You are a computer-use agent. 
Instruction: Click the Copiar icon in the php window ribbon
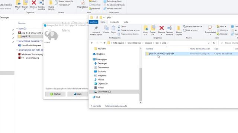click(106, 30)
